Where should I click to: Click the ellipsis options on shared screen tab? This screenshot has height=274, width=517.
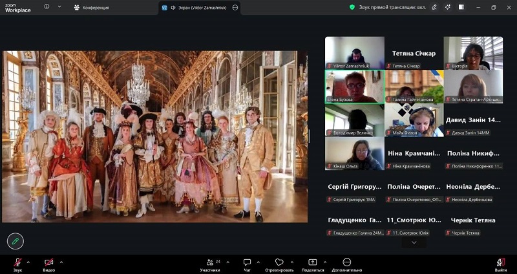[x=235, y=8]
